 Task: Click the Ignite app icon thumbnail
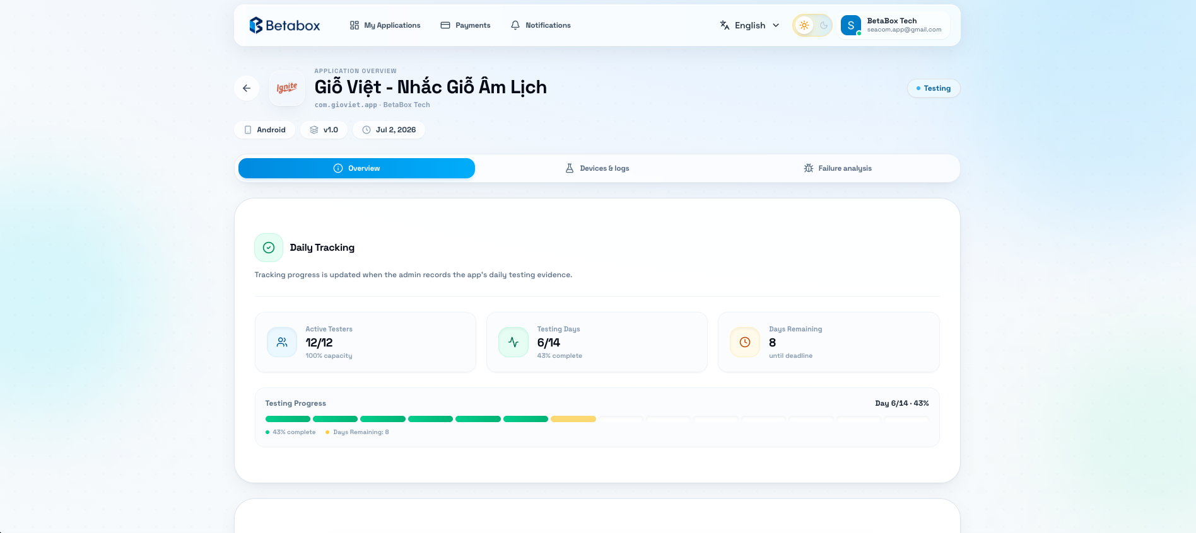coord(287,88)
